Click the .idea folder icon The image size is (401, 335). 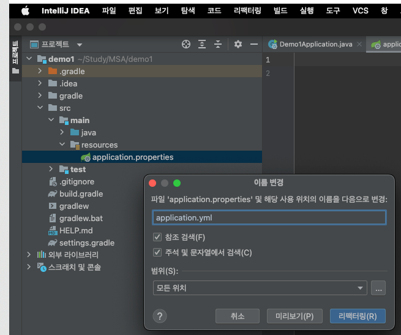53,83
